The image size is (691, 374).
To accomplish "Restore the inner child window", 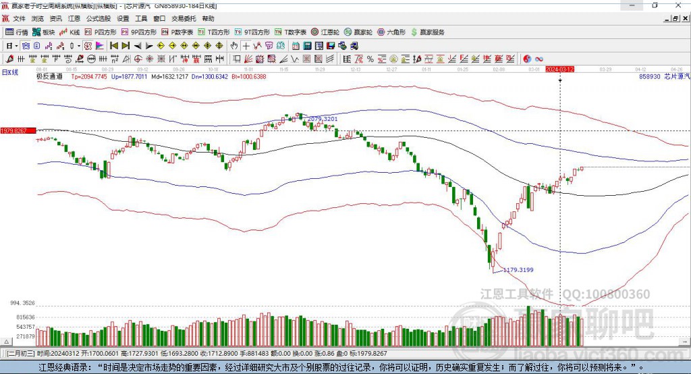I will (675, 18).
